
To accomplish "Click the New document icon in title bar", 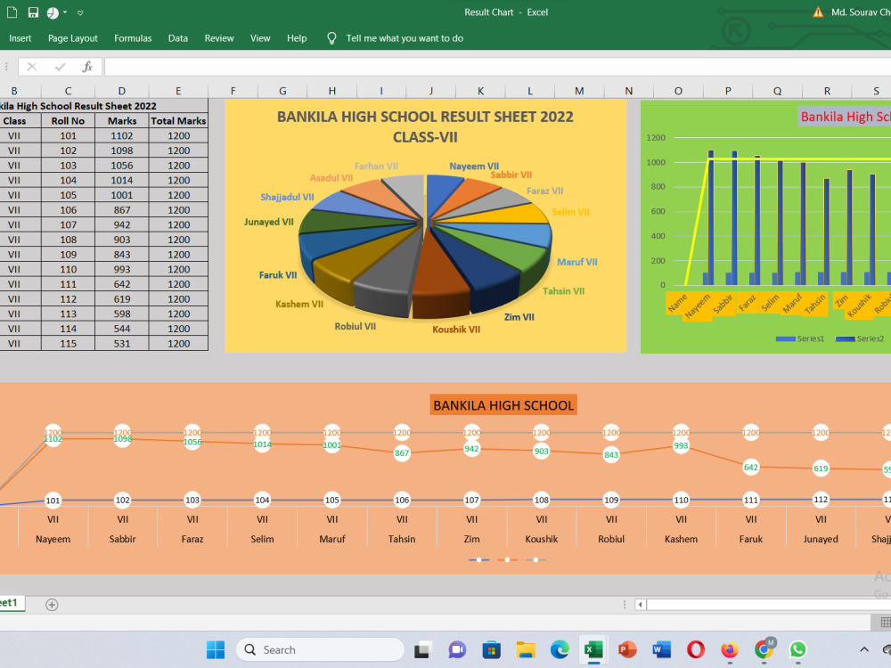I will [12, 12].
